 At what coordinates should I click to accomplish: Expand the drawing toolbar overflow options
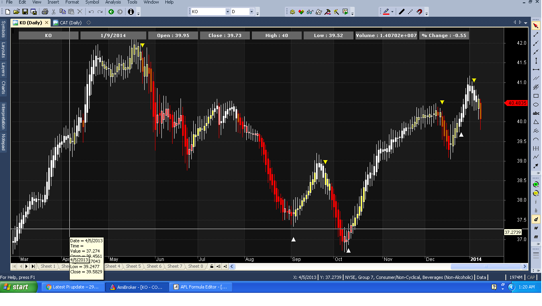pos(427,13)
